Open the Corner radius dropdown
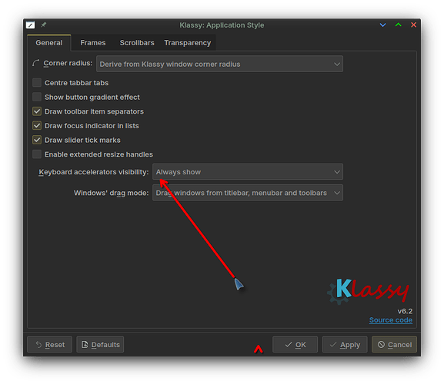This screenshot has width=444, height=384. [220, 65]
